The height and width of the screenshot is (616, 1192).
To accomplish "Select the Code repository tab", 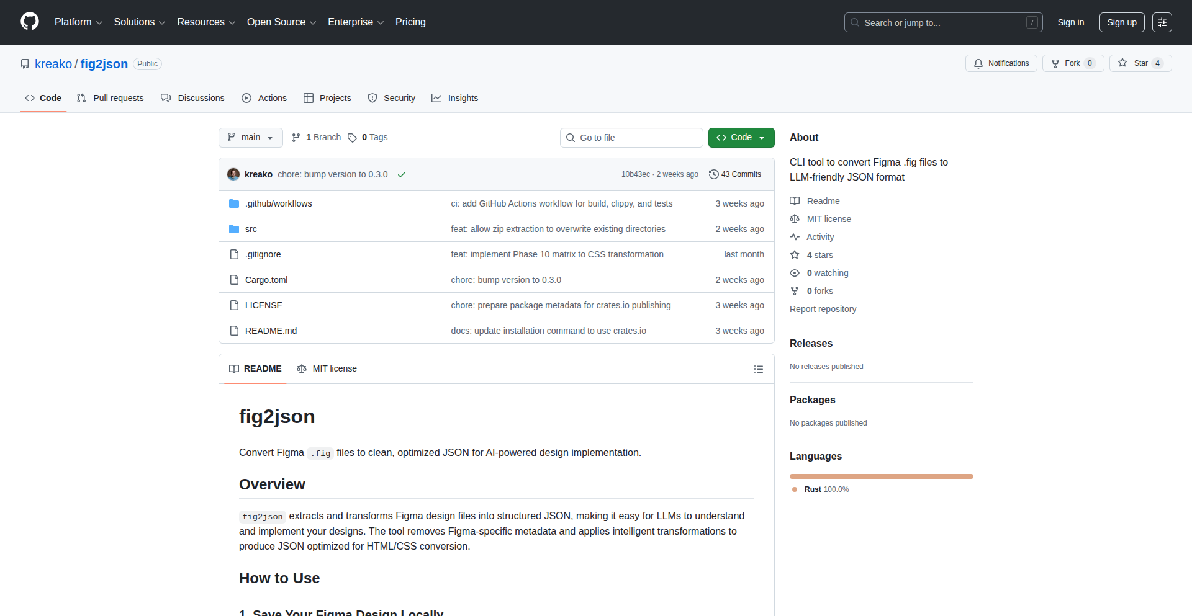I will click(43, 98).
